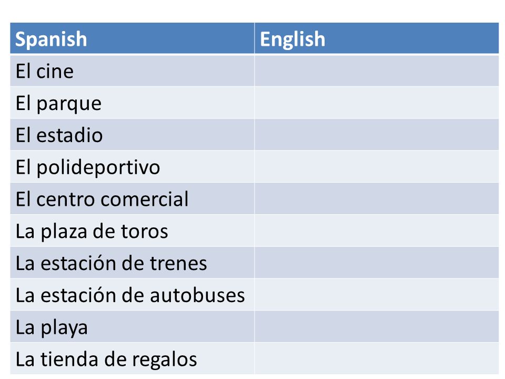Click the La estación de trenes cell
505x379 pixels.
tap(132, 263)
